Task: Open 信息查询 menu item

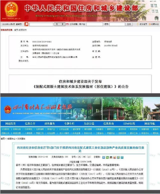Action: coord(109,123)
